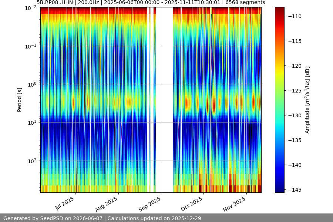Click the 'Period [s]' y-axis label
This screenshot has height=222, width=333.
tap(19, 100)
